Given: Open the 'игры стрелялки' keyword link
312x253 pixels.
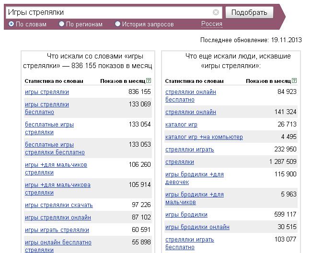Looking at the screenshot, I should pos(47,92).
